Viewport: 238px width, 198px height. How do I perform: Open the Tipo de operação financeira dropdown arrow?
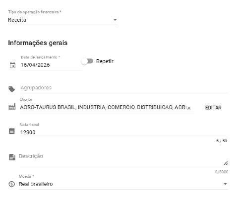[x=115, y=20]
